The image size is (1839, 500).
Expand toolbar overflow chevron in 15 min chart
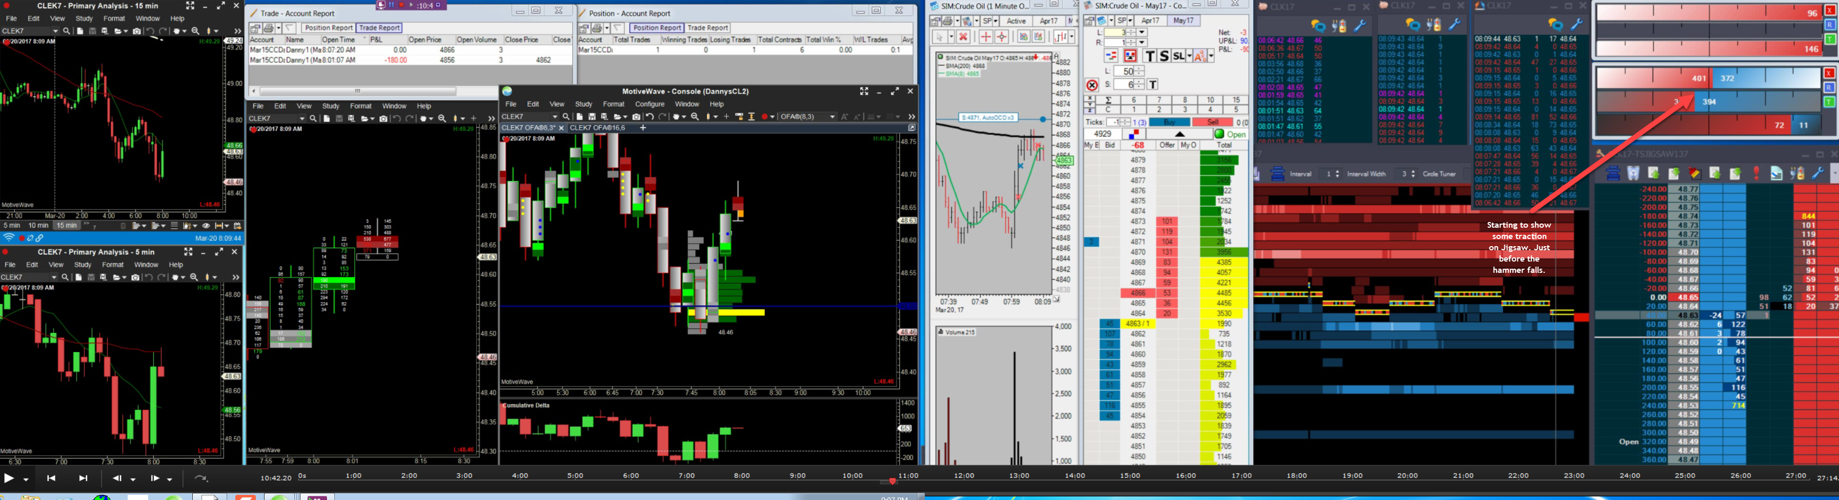[x=237, y=31]
